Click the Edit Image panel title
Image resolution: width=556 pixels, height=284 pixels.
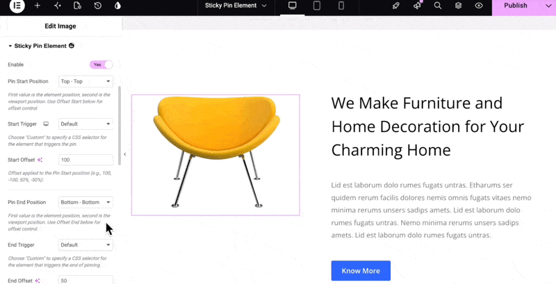[60, 26]
